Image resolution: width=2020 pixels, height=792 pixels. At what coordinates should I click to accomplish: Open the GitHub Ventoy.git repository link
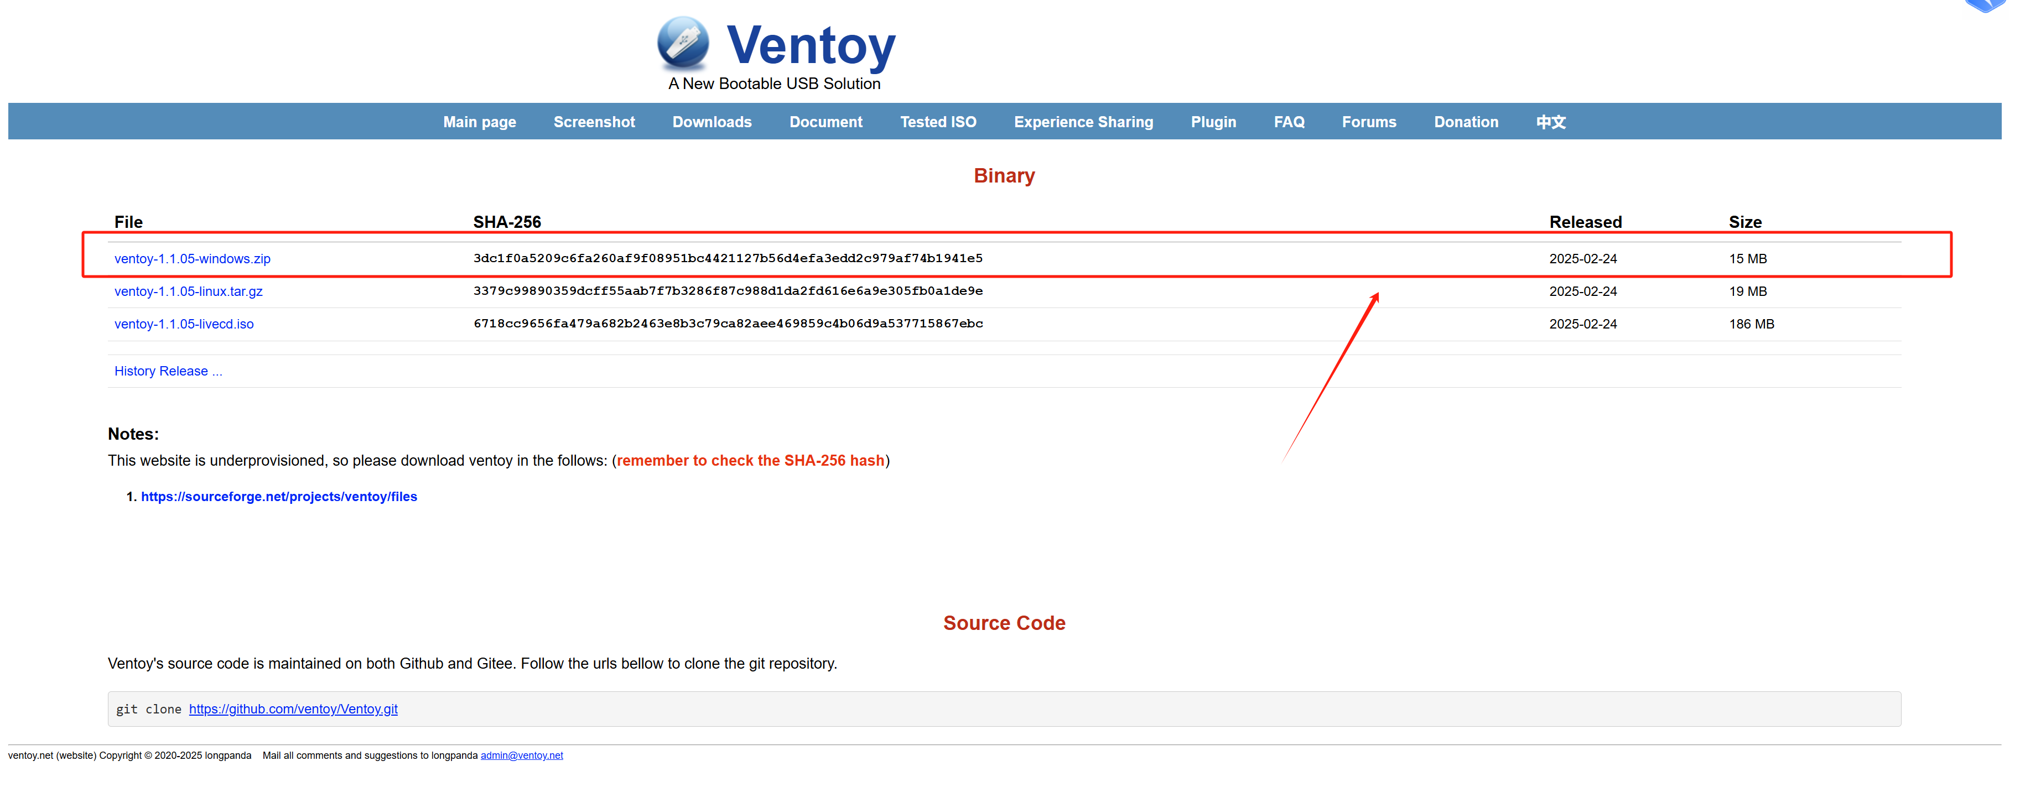click(293, 709)
